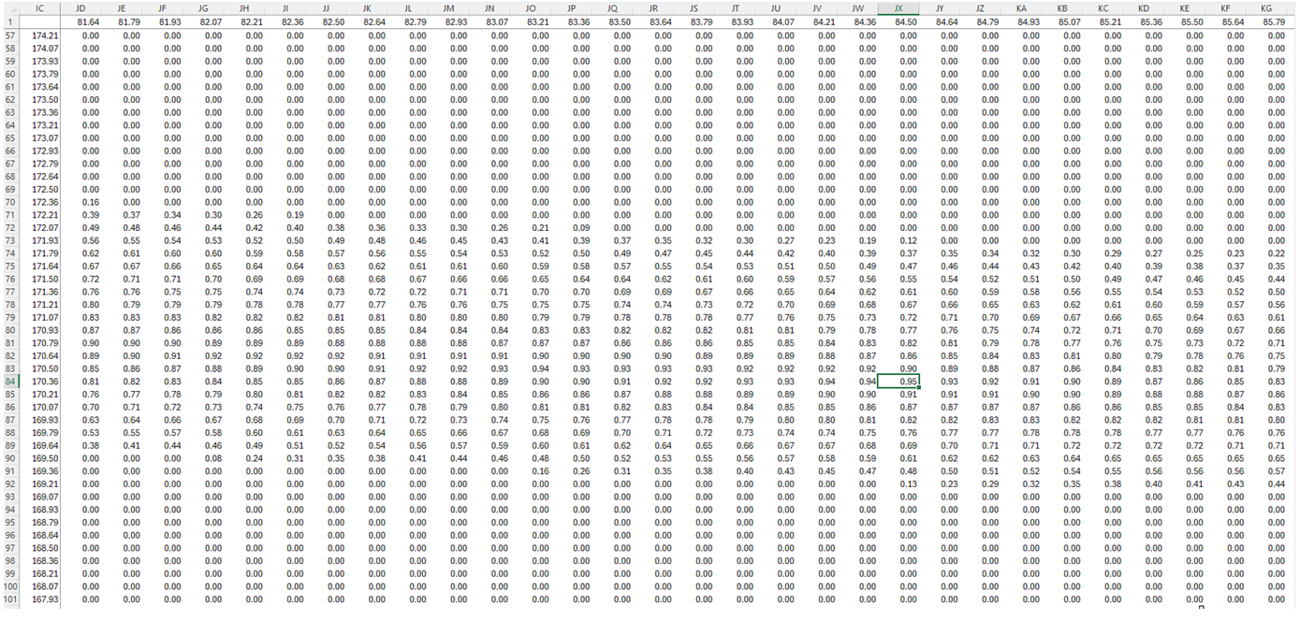Select row header 84
1300x620 pixels.
9,381
